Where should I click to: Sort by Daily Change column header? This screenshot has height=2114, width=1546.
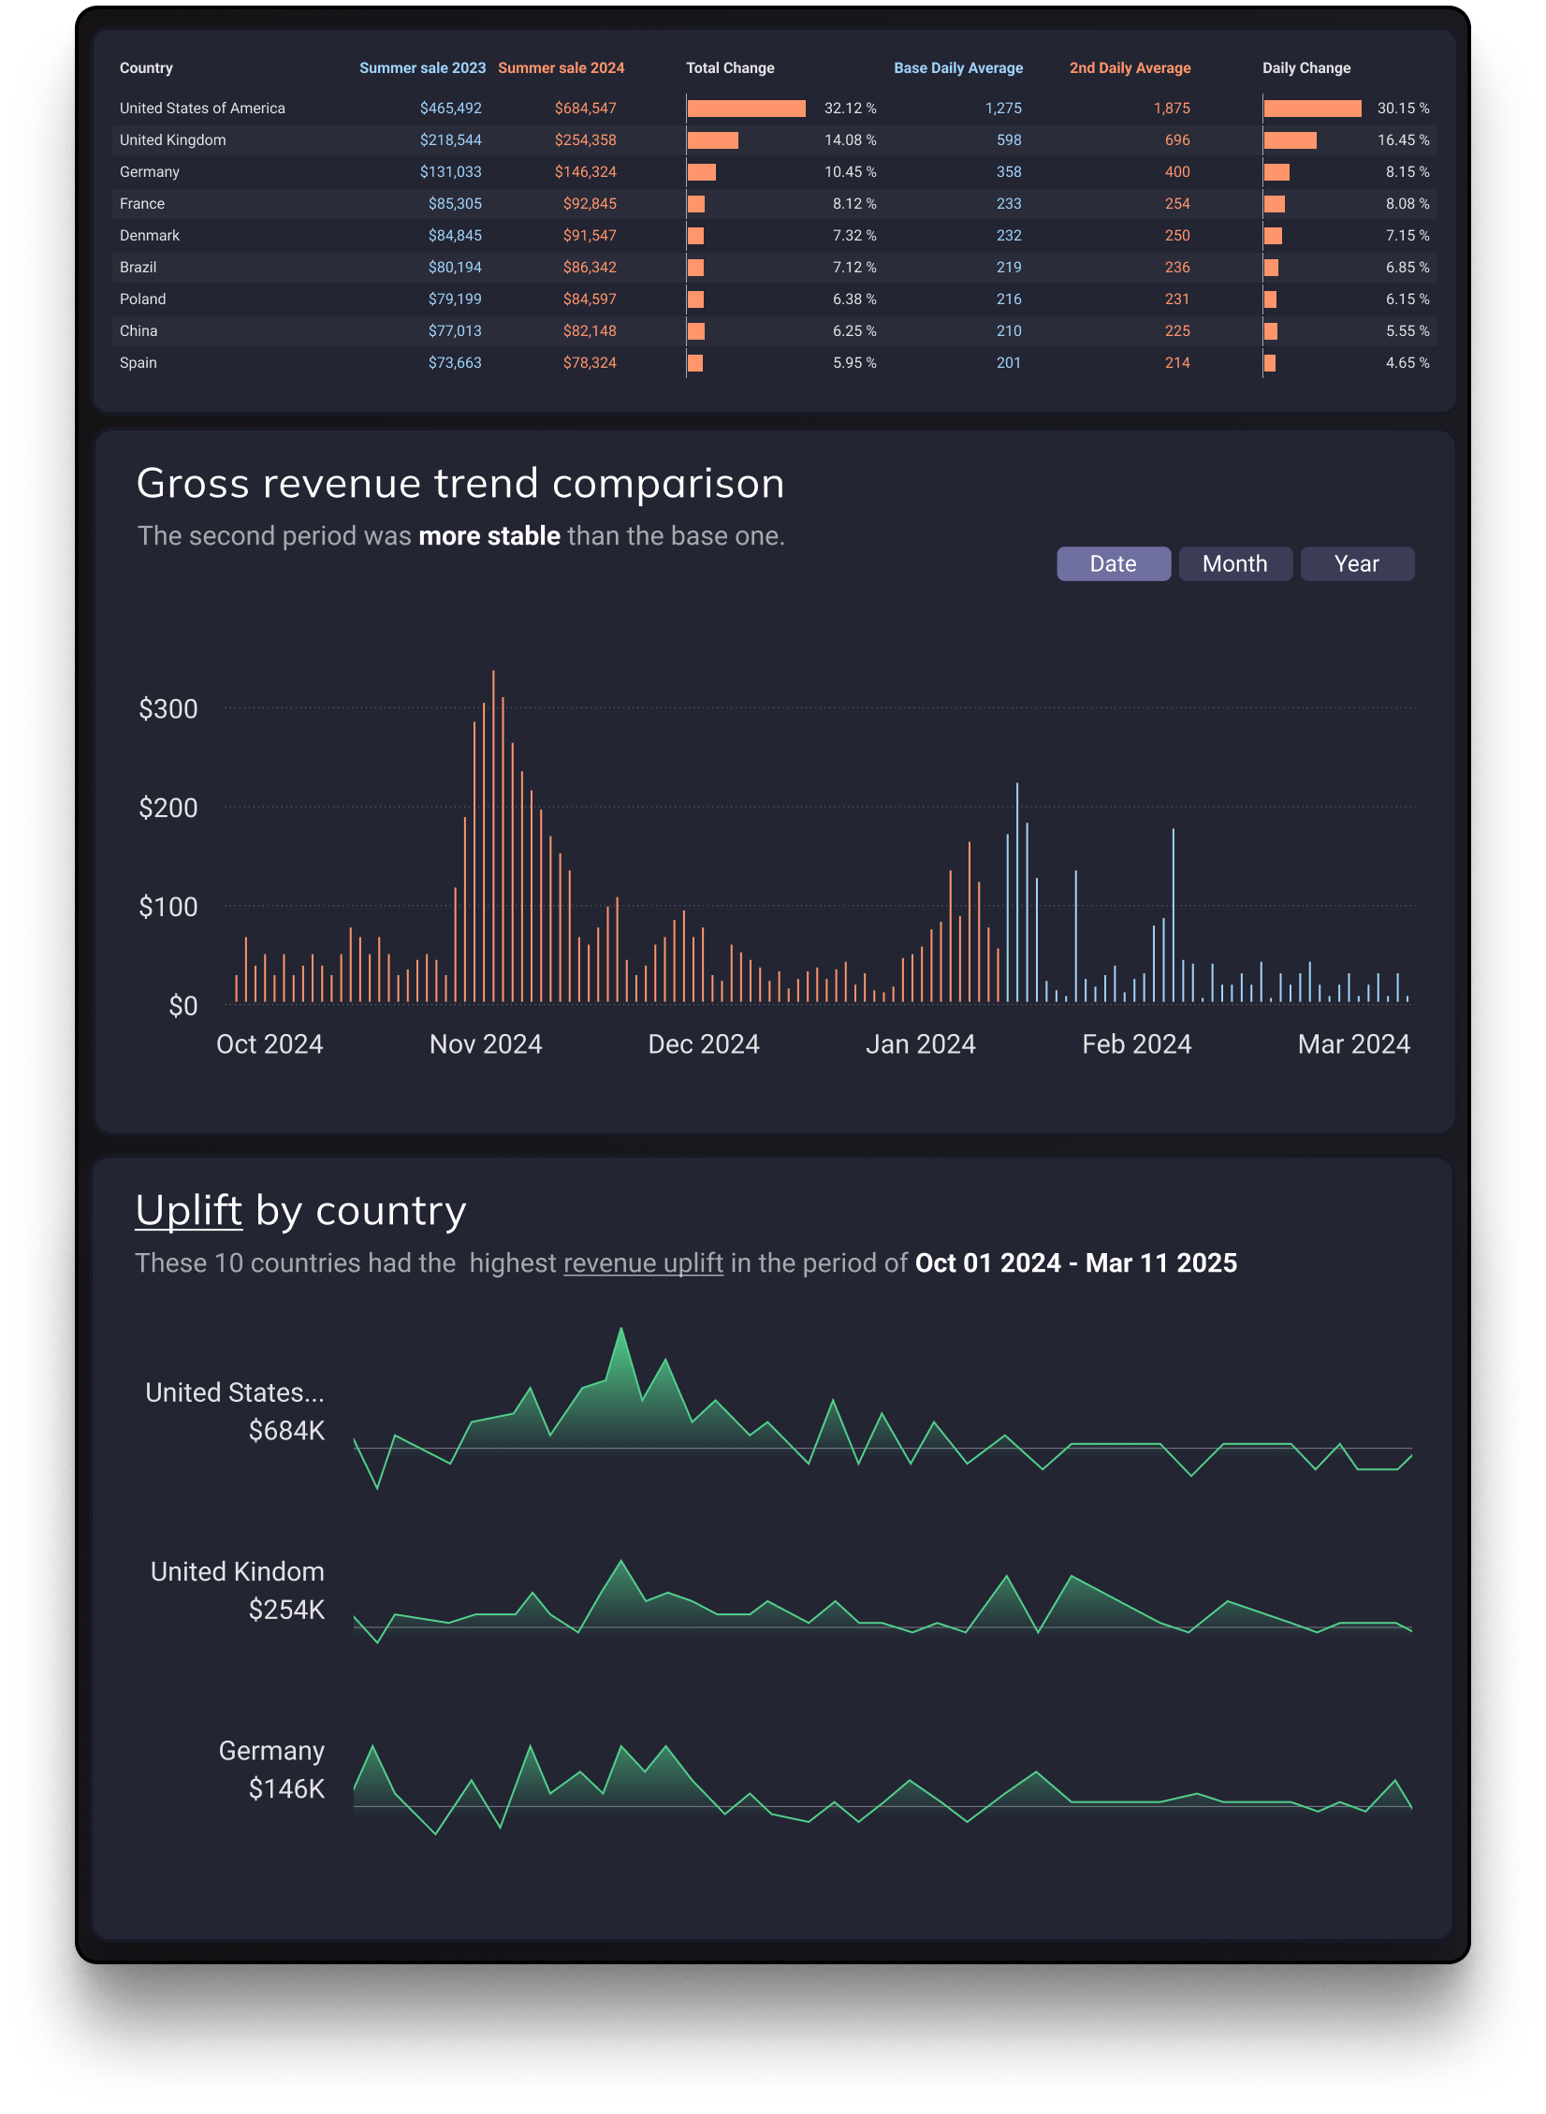[1305, 68]
